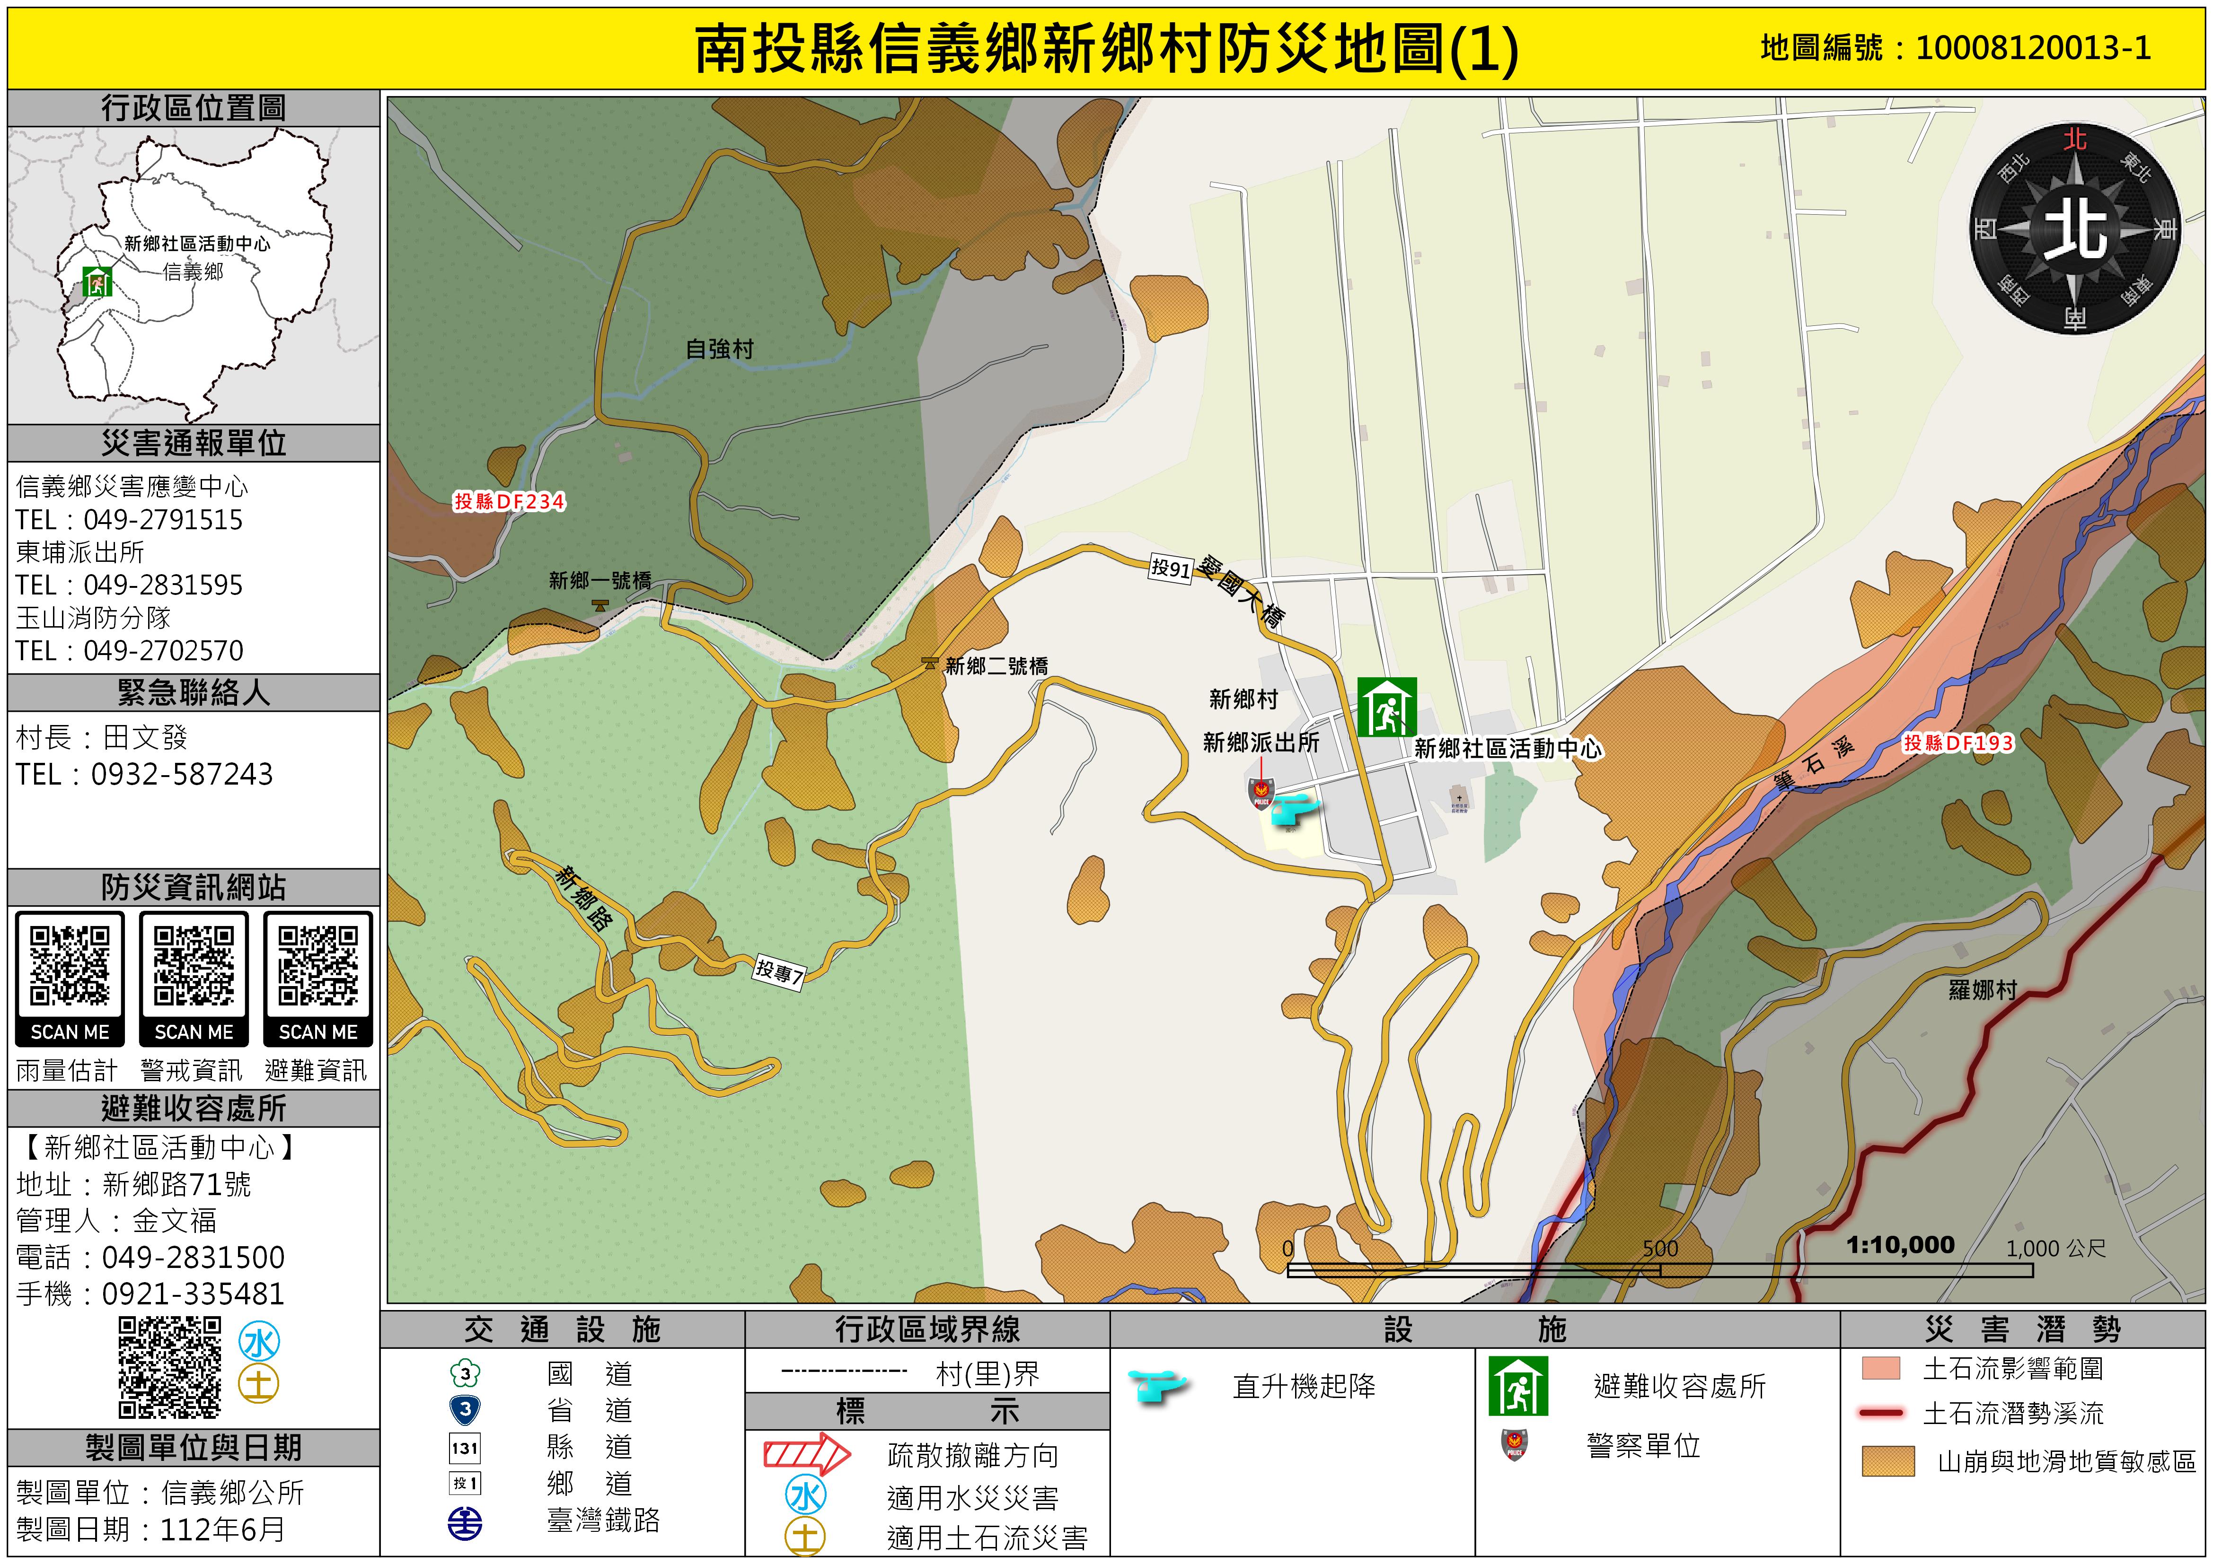Viewport: 2213px width, 1564px height.
Task: Click the Taiwan Railway legend icon
Action: (465, 1522)
